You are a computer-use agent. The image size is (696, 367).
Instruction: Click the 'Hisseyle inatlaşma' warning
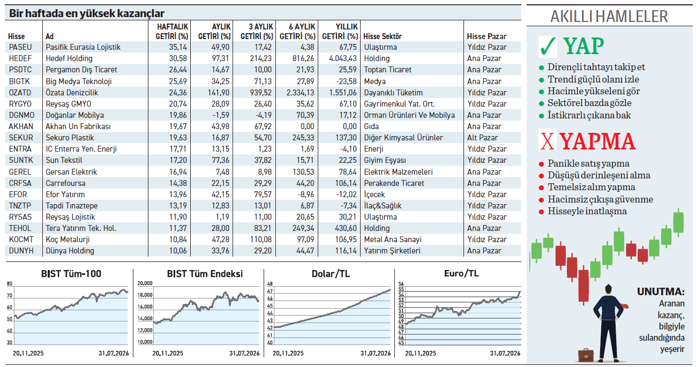click(587, 211)
